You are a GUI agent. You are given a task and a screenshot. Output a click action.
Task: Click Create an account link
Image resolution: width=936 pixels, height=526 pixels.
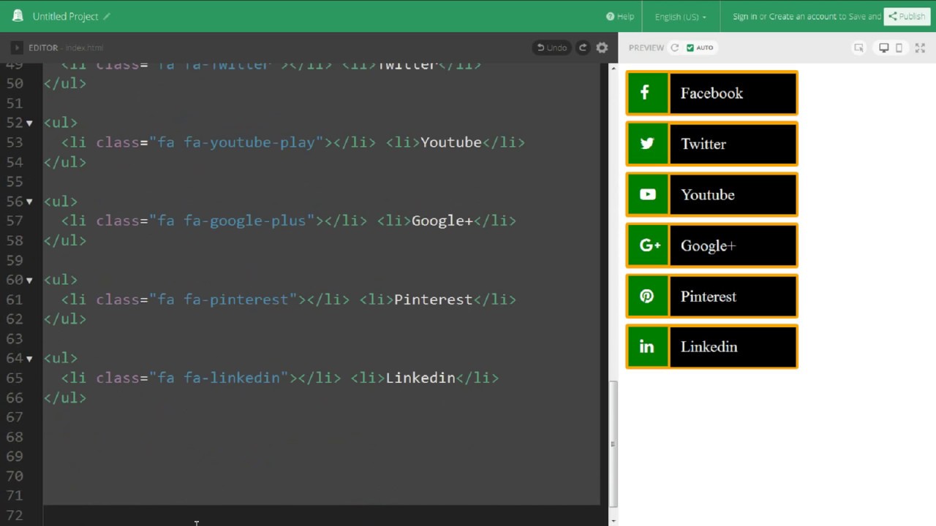click(x=802, y=16)
